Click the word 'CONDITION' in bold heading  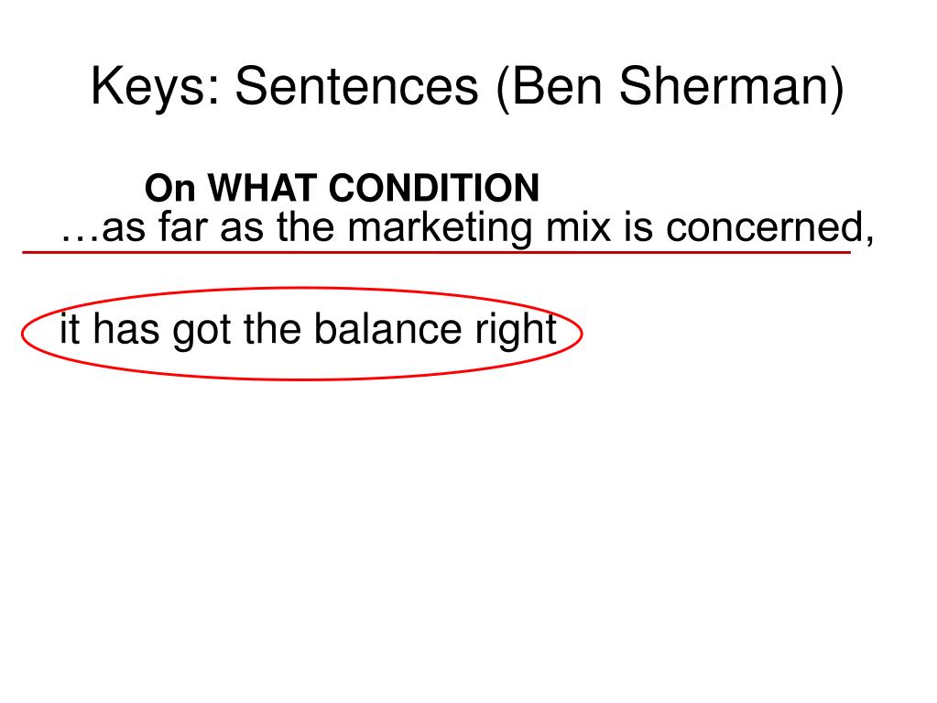click(x=434, y=188)
